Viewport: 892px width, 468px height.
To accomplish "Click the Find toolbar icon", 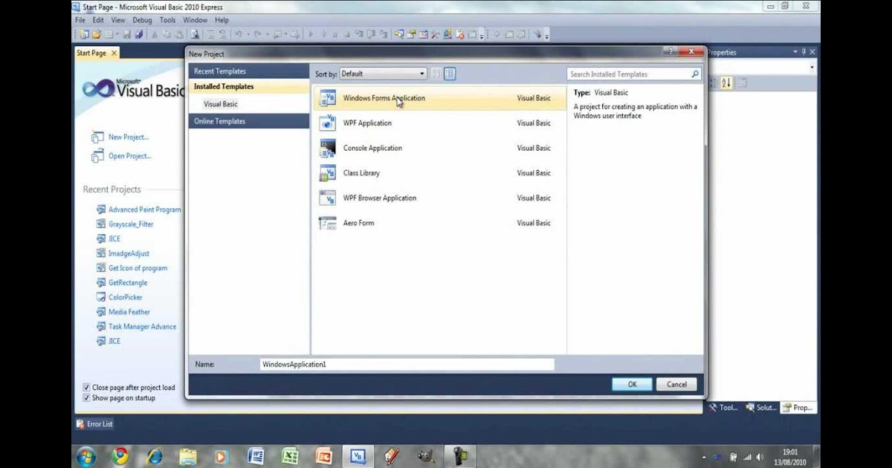I will point(194,34).
